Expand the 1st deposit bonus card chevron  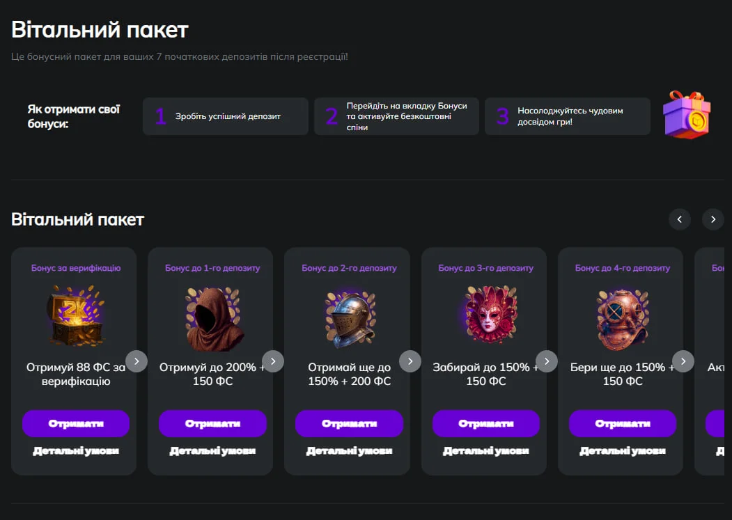click(274, 361)
